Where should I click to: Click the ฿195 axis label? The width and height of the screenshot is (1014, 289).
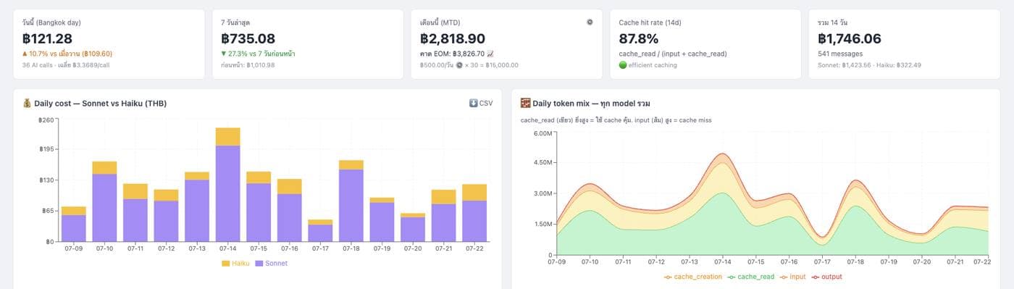[46, 149]
